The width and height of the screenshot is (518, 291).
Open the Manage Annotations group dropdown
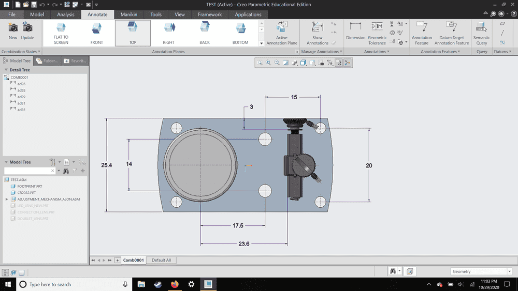321,52
